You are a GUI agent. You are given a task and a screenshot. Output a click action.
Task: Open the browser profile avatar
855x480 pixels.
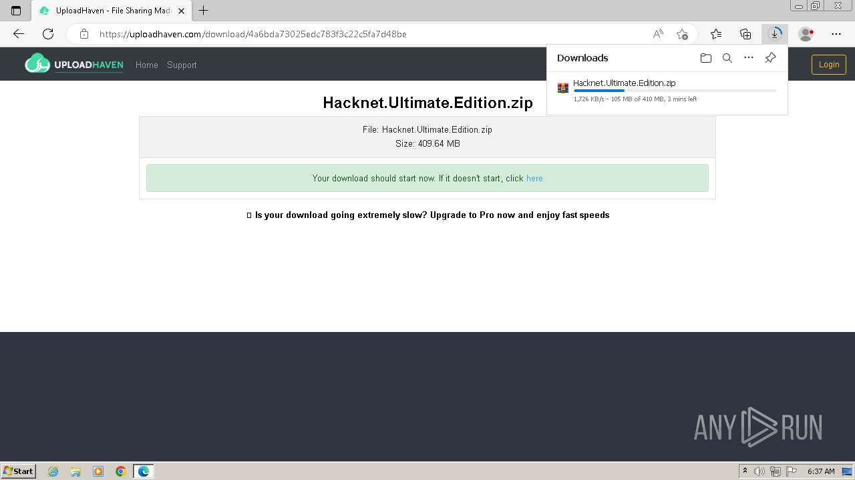point(806,34)
